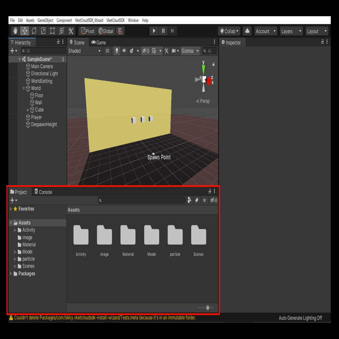This screenshot has height=339, width=339.
Task: Open the Collab dropdown button
Action: click(229, 31)
